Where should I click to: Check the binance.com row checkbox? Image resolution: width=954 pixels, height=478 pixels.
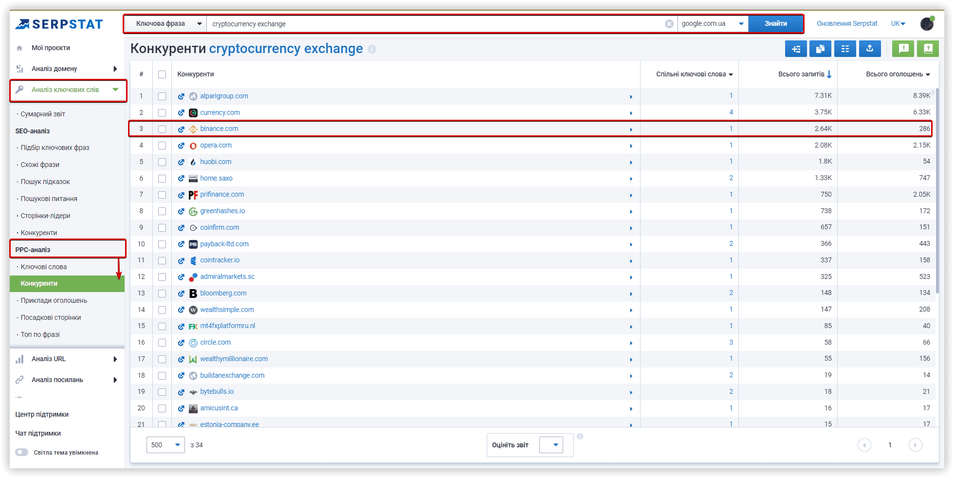tap(162, 129)
